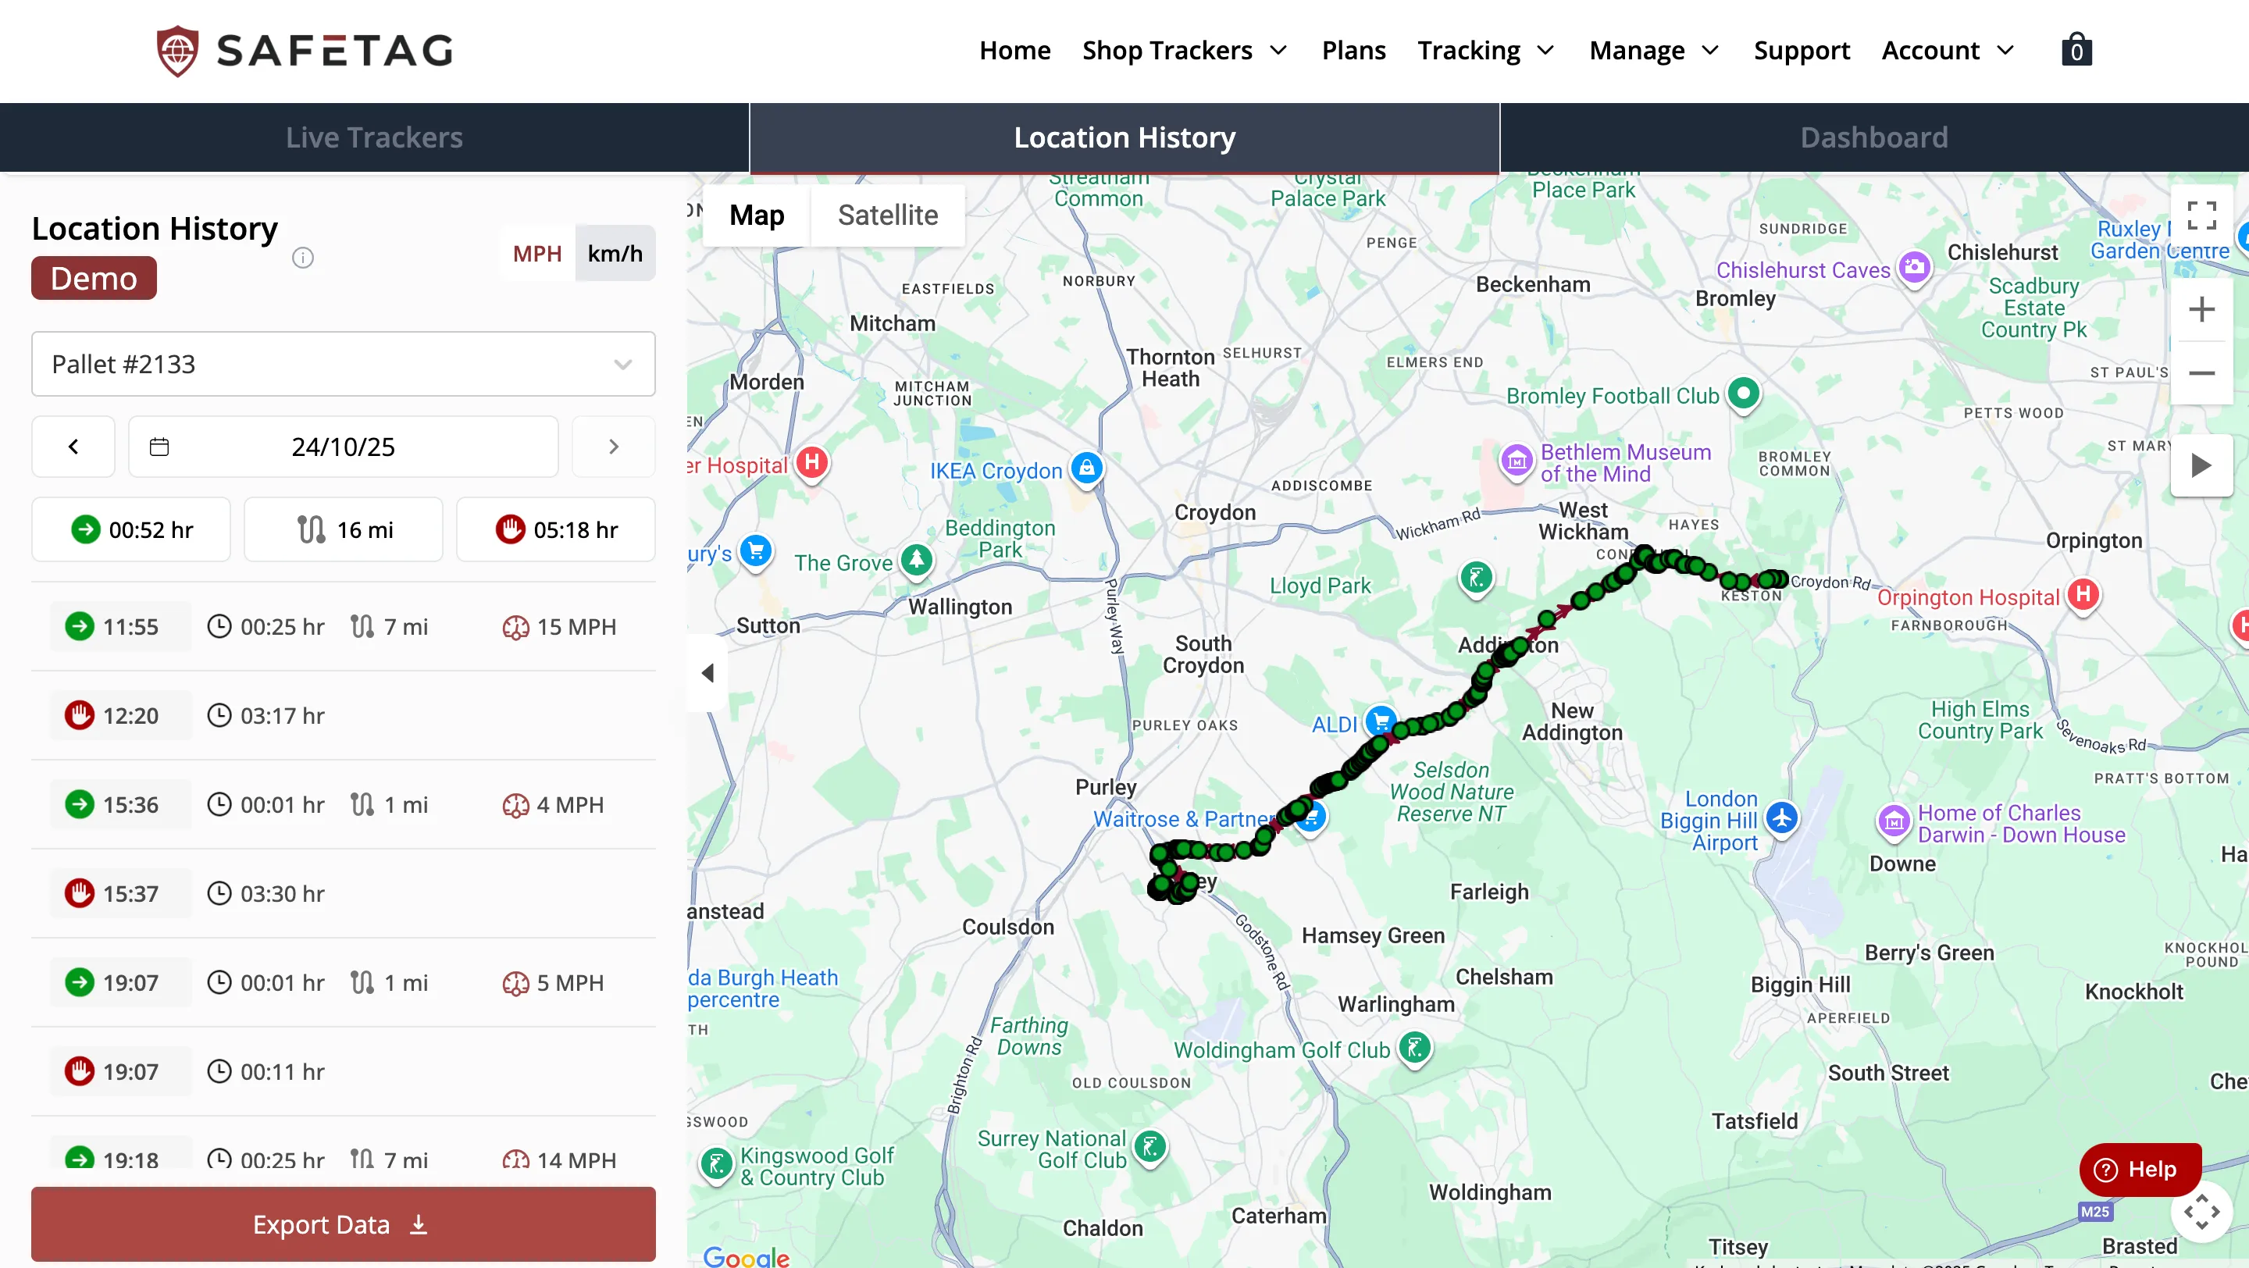Switch speed units to MPH
This screenshot has height=1268, width=2249.
pyautogui.click(x=537, y=254)
